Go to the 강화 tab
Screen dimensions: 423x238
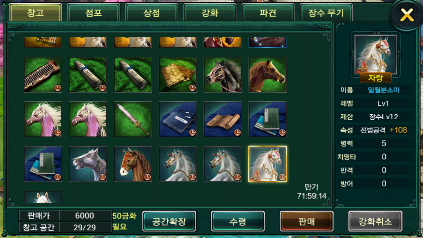click(210, 13)
